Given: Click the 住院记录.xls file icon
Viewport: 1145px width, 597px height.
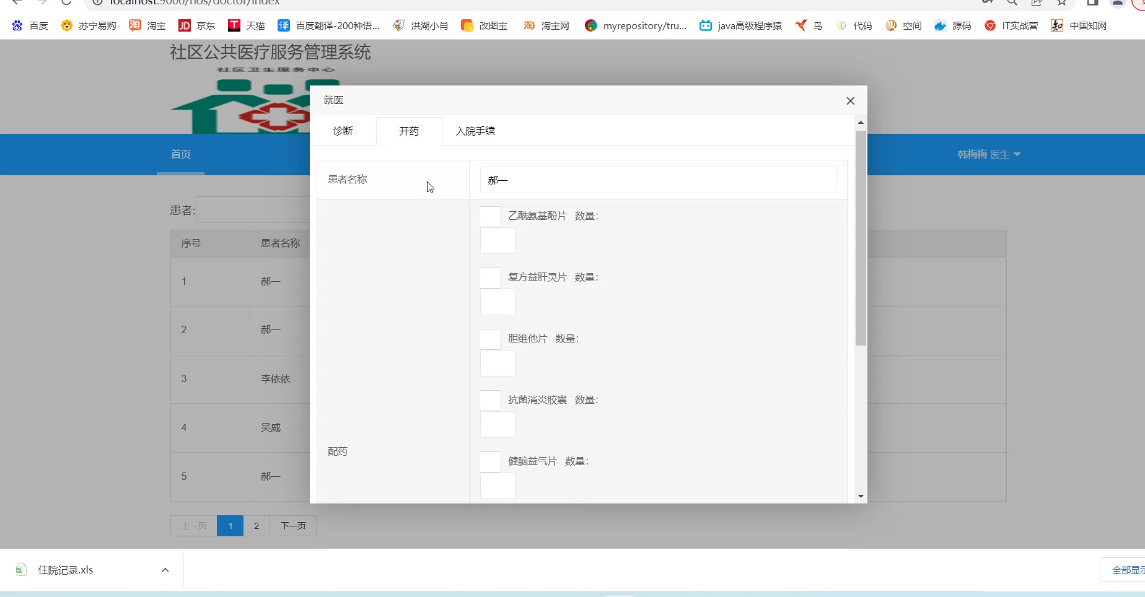Looking at the screenshot, I should coord(22,570).
